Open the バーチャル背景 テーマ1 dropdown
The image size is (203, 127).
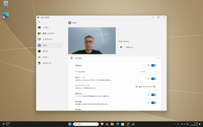148,72
